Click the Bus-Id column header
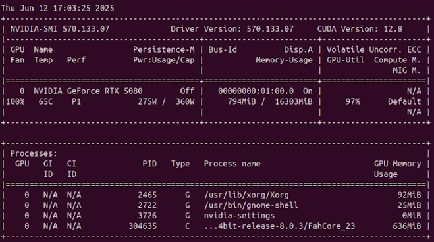The height and width of the screenshot is (242, 434). [x=223, y=50]
